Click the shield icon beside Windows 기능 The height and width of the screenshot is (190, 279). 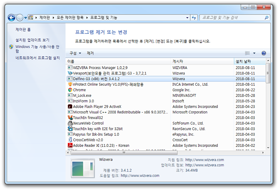[11, 47]
